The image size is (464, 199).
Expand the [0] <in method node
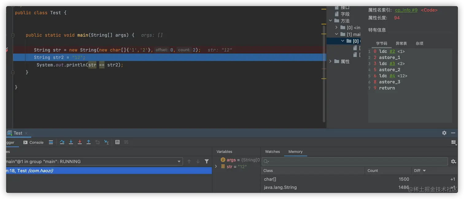336,28
